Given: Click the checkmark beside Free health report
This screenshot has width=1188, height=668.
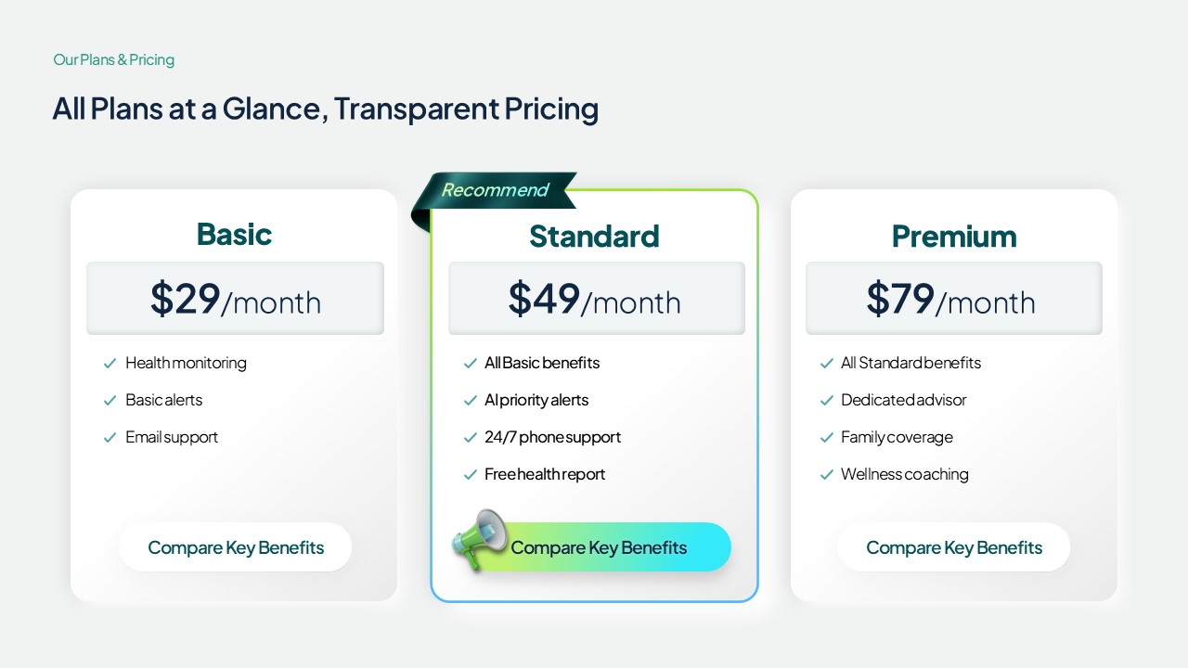Looking at the screenshot, I should [470, 475].
